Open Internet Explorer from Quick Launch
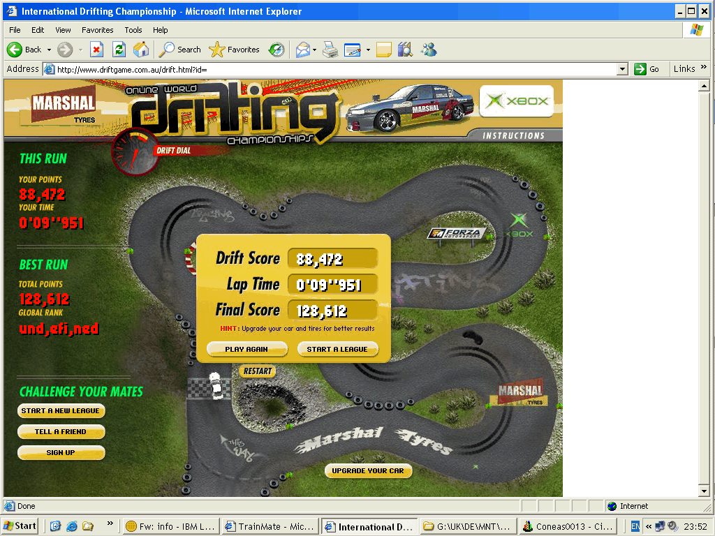This screenshot has height=536, width=715. tap(72, 526)
